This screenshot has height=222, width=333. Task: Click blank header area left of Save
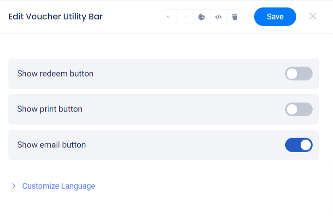click(x=133, y=17)
